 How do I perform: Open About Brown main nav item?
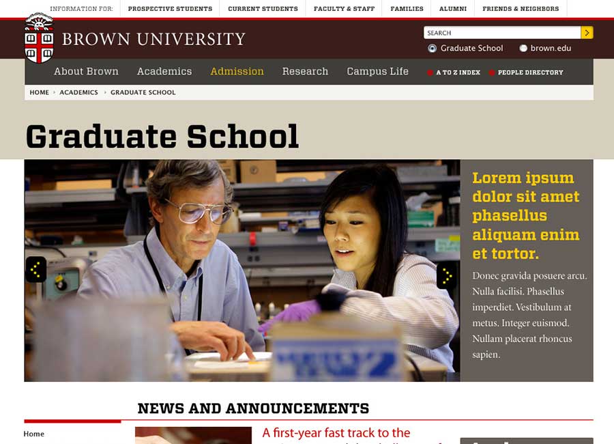coord(86,72)
